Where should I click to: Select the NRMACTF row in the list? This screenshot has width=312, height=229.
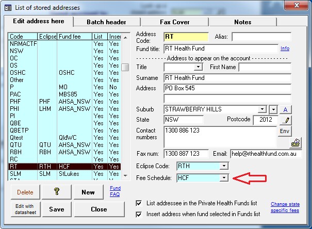click(64, 44)
